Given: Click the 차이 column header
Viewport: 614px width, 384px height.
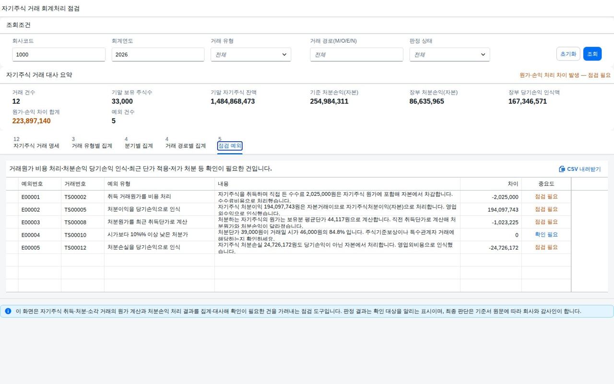Looking at the screenshot, I should tap(491, 184).
